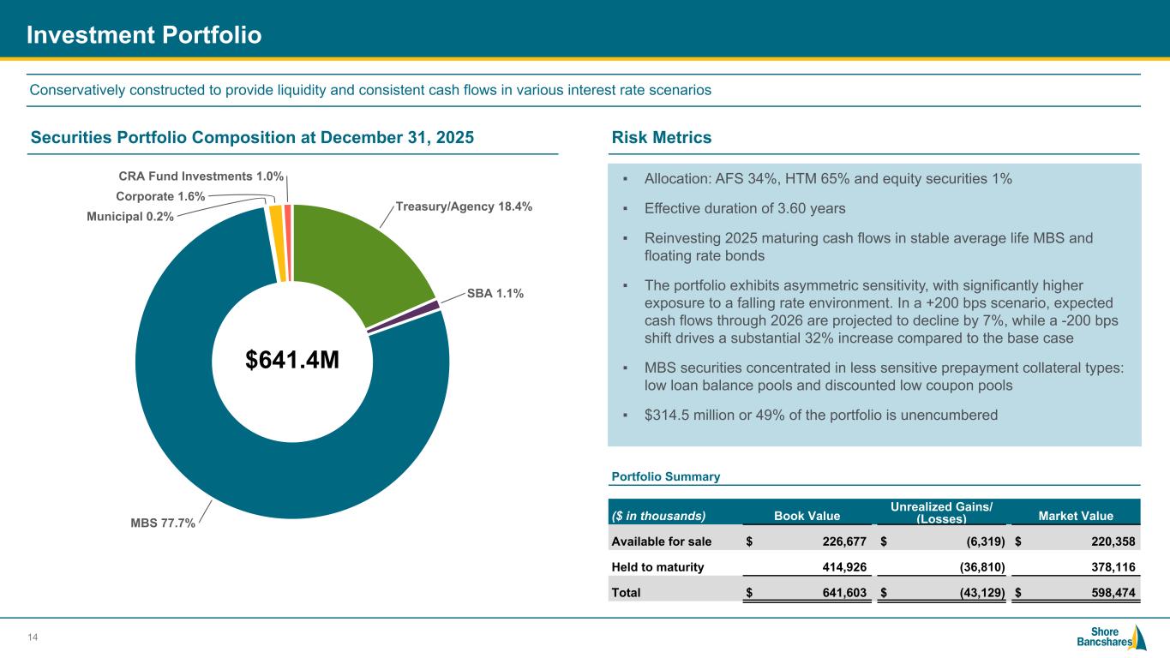The width and height of the screenshot is (1170, 658).
Task: Click the slide page number 14
Action: [x=33, y=637]
